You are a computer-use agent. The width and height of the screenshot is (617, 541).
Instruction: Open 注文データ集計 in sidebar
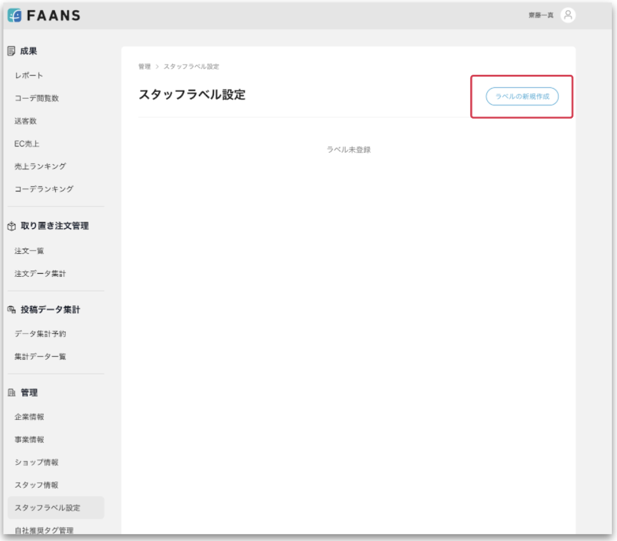41,274
